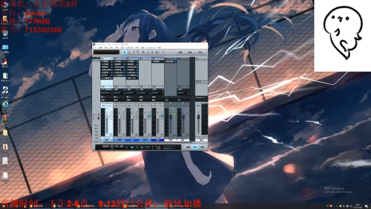Select the Mute tool in the toolbar

147,52
